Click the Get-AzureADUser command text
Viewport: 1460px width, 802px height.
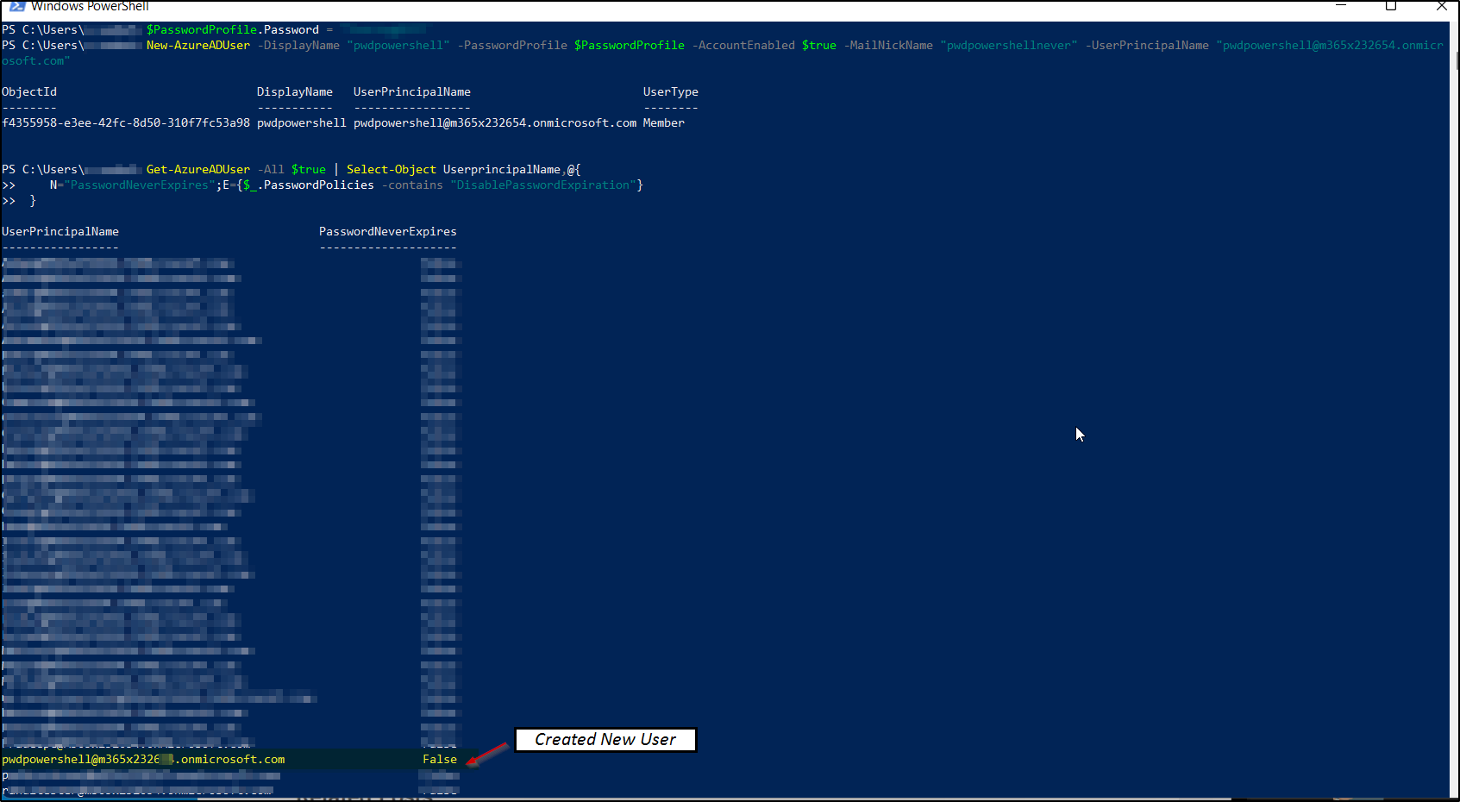(198, 170)
